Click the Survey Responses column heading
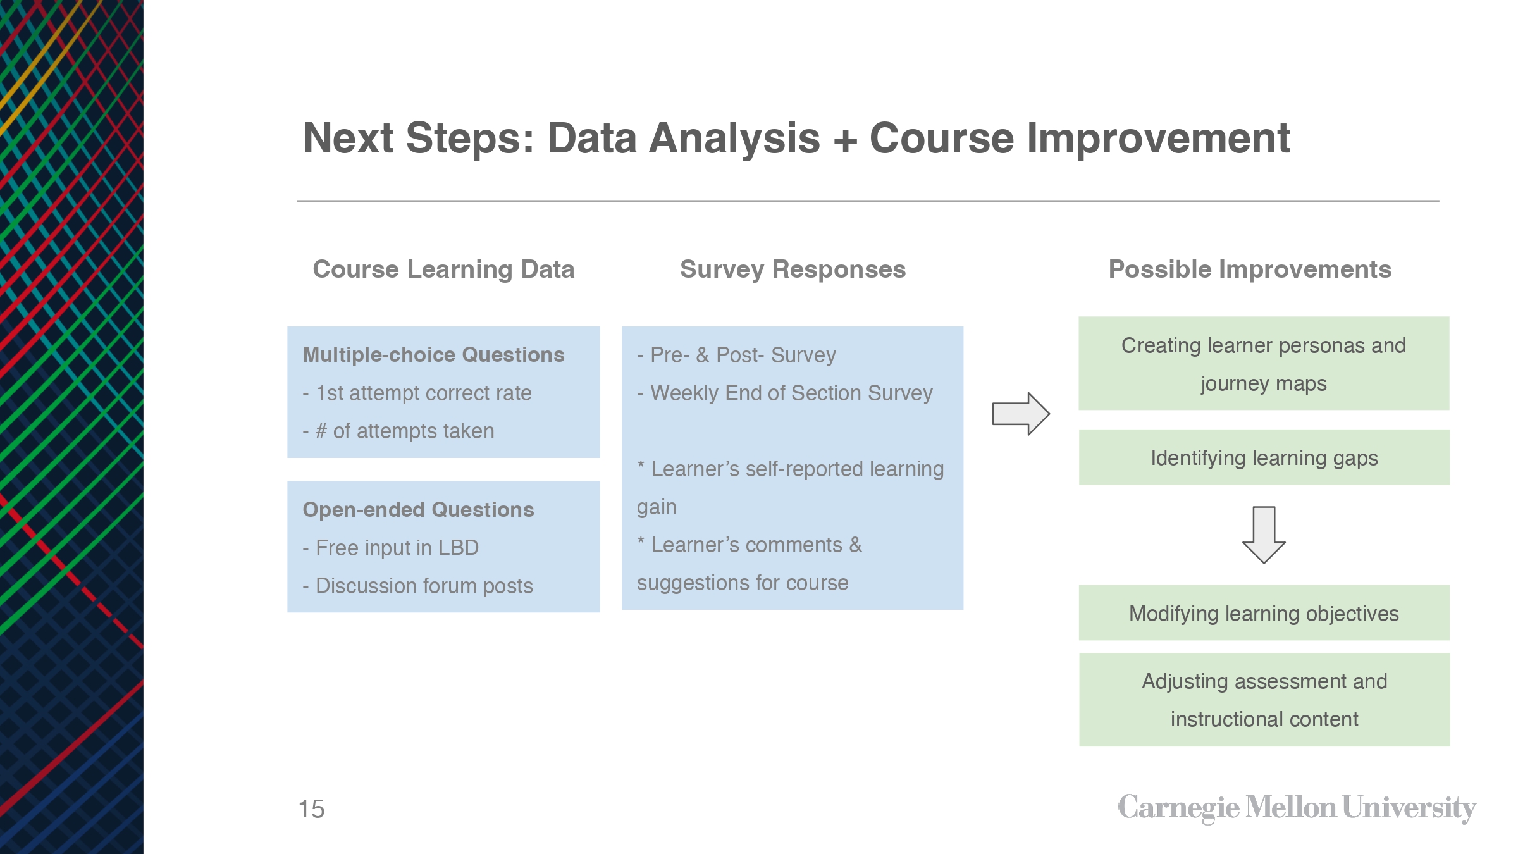The image size is (1518, 854). point(793,269)
